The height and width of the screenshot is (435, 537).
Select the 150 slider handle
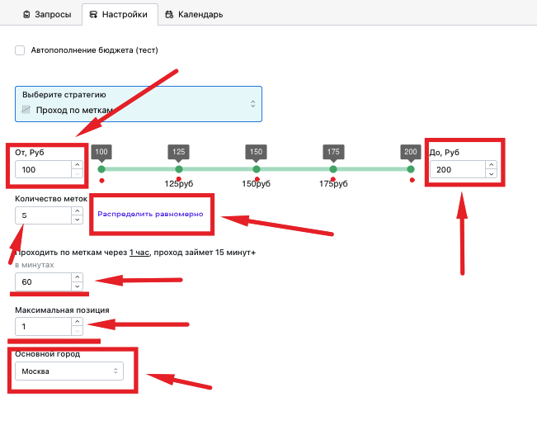(x=257, y=169)
